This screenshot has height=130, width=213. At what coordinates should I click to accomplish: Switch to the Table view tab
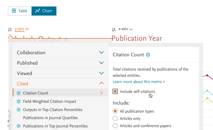(x=20, y=11)
